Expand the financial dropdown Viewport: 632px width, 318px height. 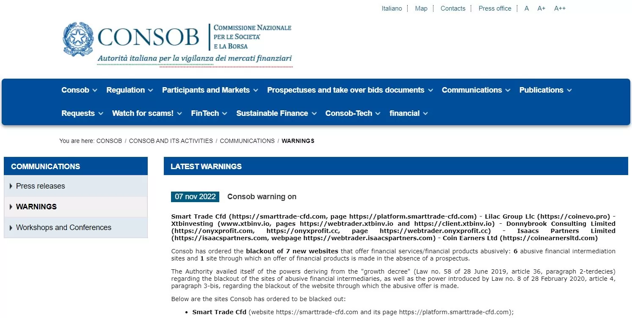pos(408,113)
